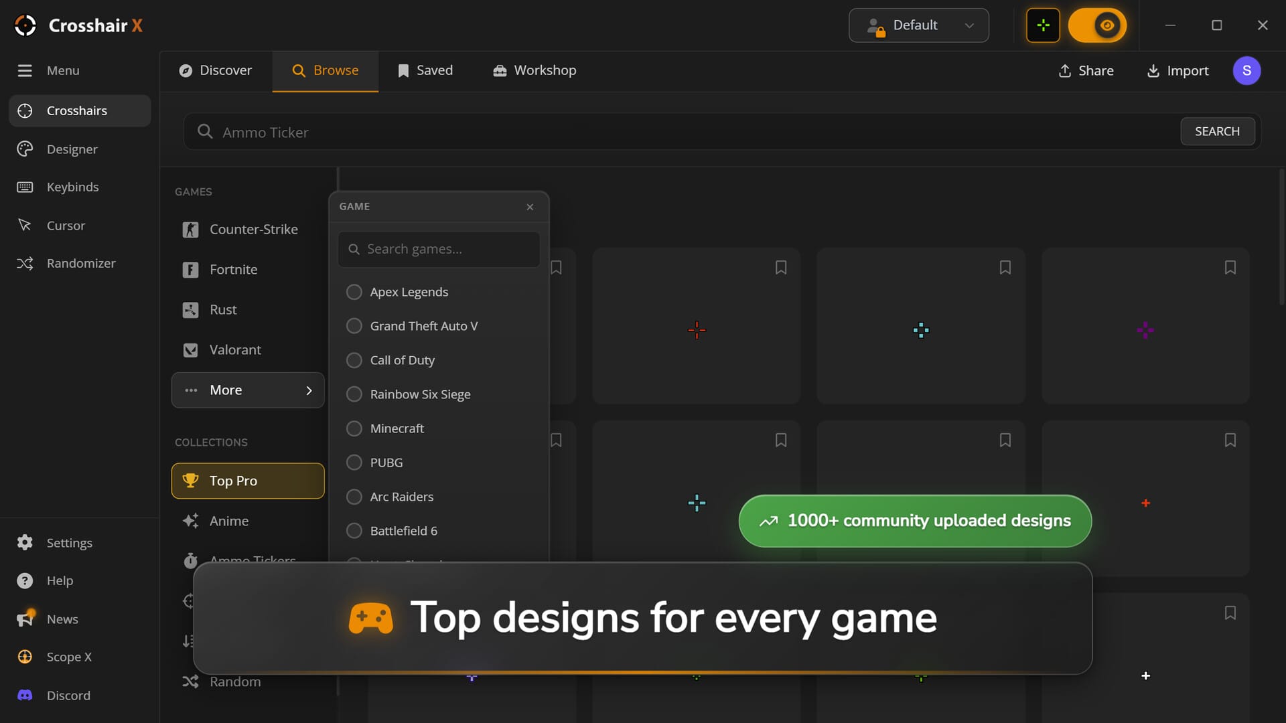This screenshot has height=723, width=1286.
Task: Open the Designer palette icon
Action: pos(25,149)
